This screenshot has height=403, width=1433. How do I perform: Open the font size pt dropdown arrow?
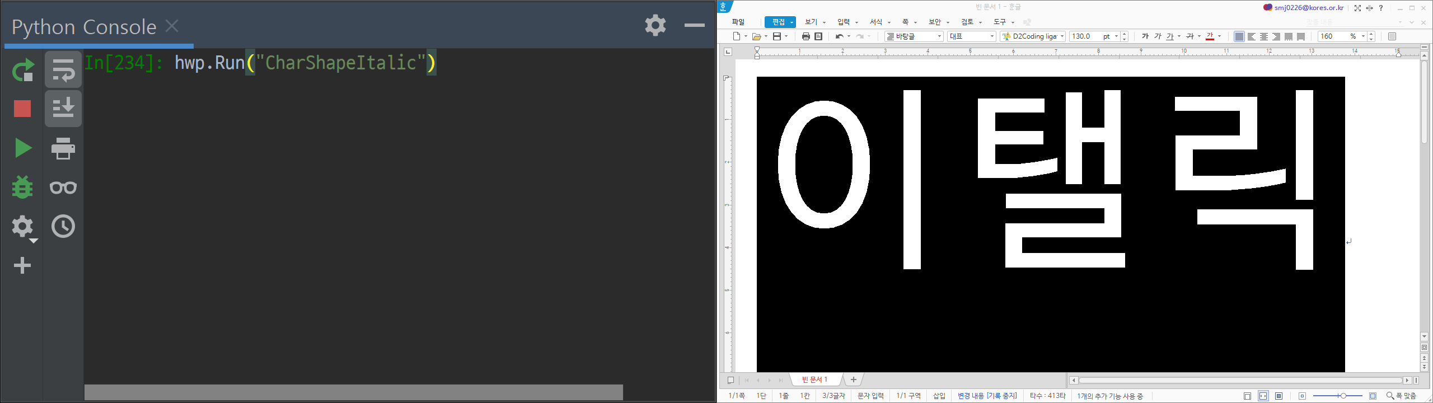tap(1116, 36)
